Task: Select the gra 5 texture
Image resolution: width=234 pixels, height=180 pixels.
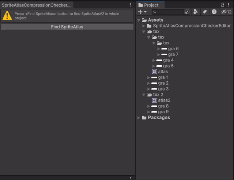Action: pyautogui.click(x=168, y=66)
